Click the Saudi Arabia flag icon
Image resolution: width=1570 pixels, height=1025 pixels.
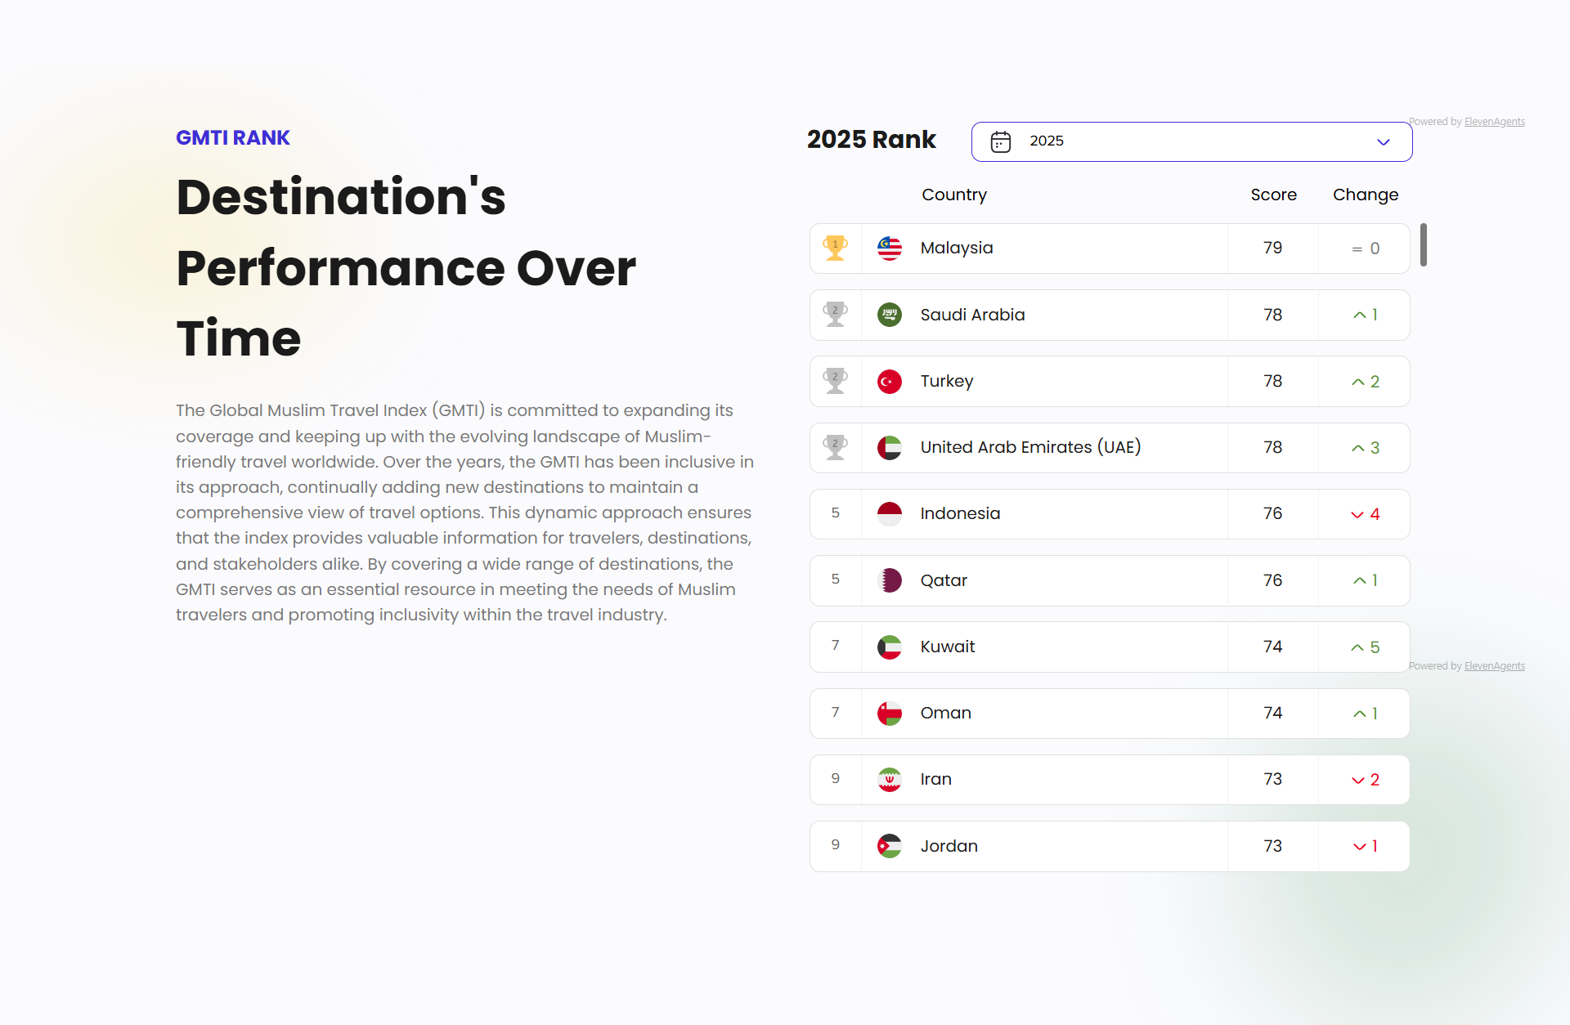pos(889,315)
